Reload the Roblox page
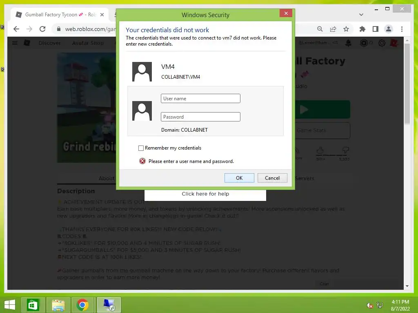The width and height of the screenshot is (418, 313). pyautogui.click(x=42, y=29)
